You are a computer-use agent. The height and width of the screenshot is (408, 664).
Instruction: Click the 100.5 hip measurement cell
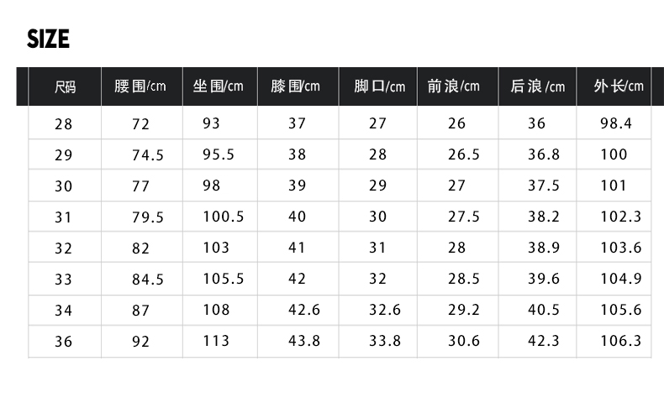click(x=224, y=217)
